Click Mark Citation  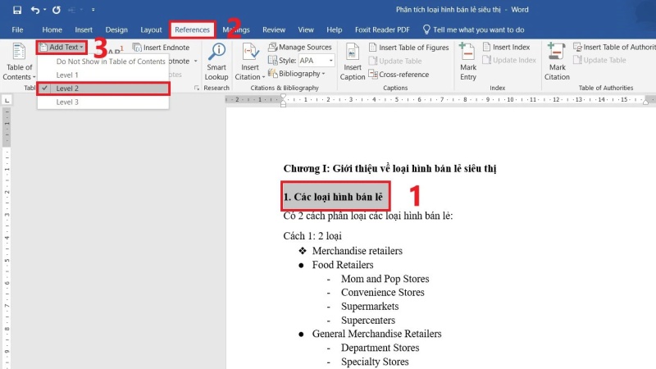pos(557,62)
